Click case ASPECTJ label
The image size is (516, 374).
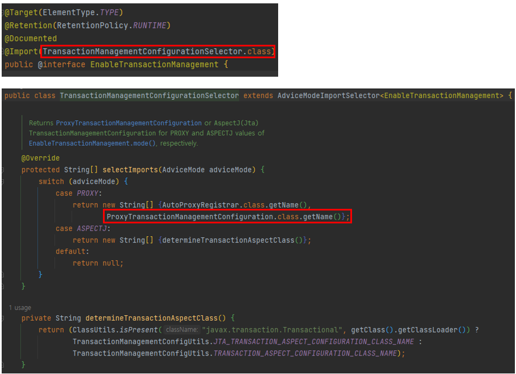[83, 228]
